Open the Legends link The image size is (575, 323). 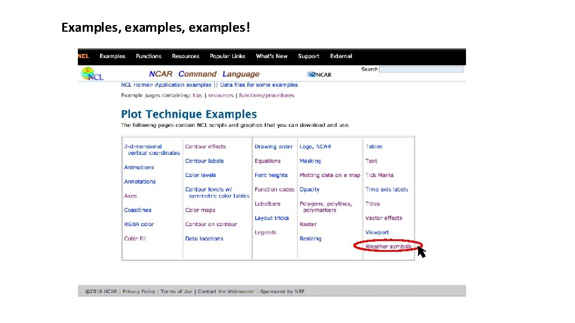tap(265, 232)
